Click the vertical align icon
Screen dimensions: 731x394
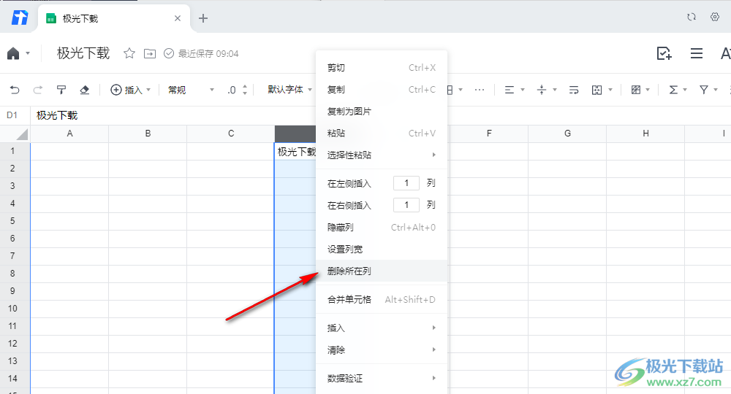click(x=542, y=90)
